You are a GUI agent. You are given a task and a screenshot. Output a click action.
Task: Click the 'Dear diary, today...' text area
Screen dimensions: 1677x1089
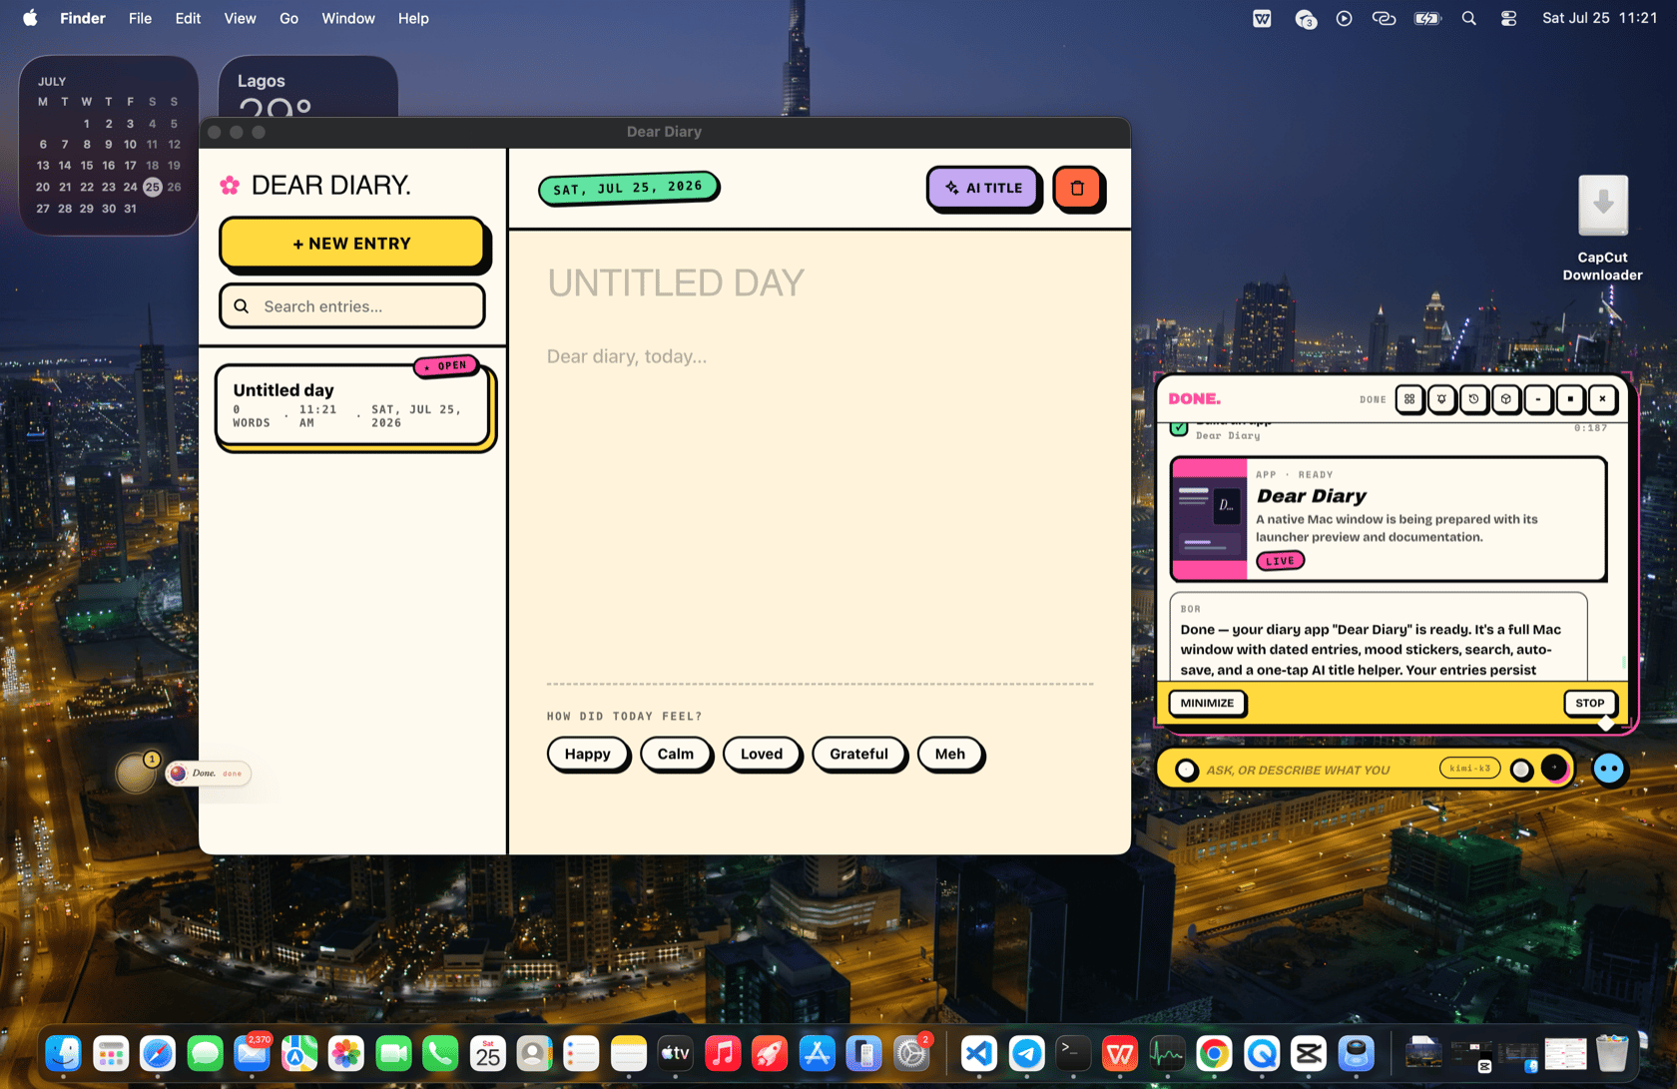tap(819, 509)
